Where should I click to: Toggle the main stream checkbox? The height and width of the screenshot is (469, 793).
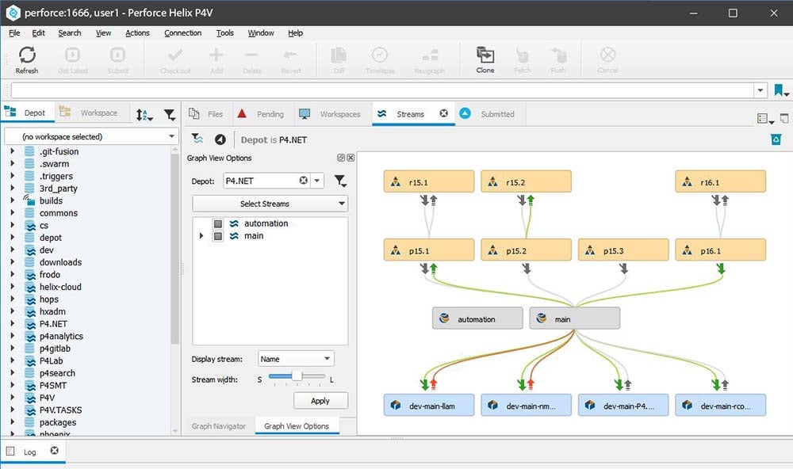217,235
